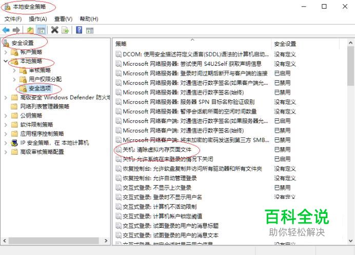The height and width of the screenshot is (255, 355).
Task: Select policy 交互式登录: 计算机不活动限制
Action: click(160, 207)
